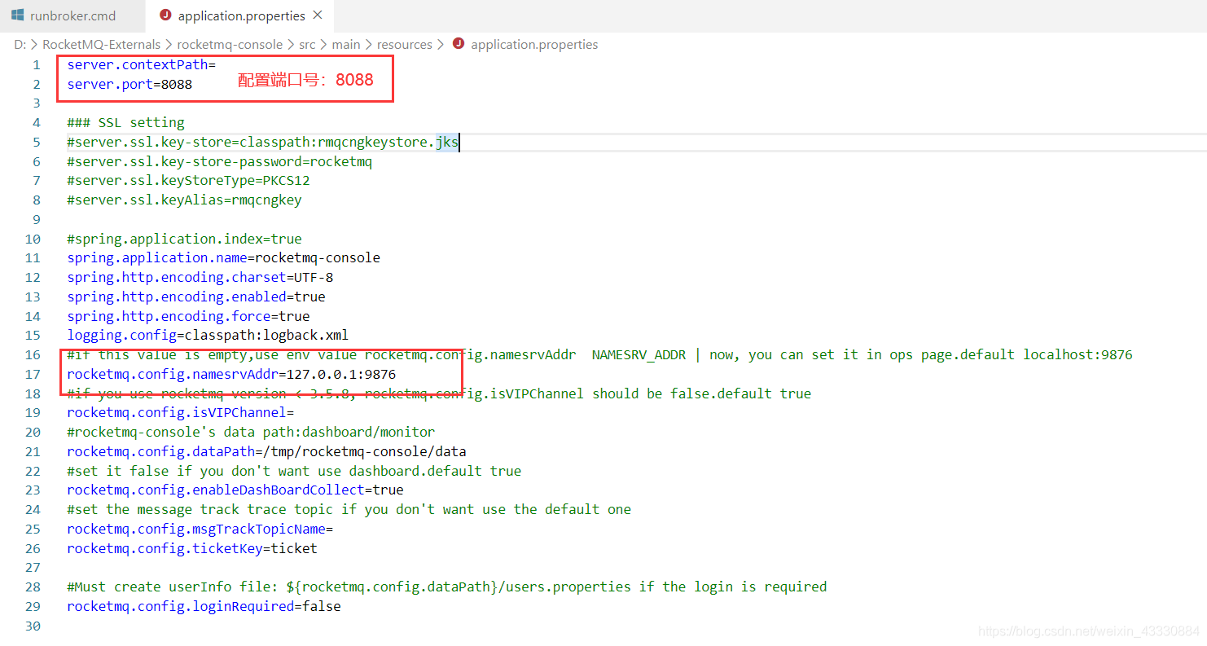1207x646 pixels.
Task: Click the D: drive breadcrumb
Action: click(x=20, y=44)
